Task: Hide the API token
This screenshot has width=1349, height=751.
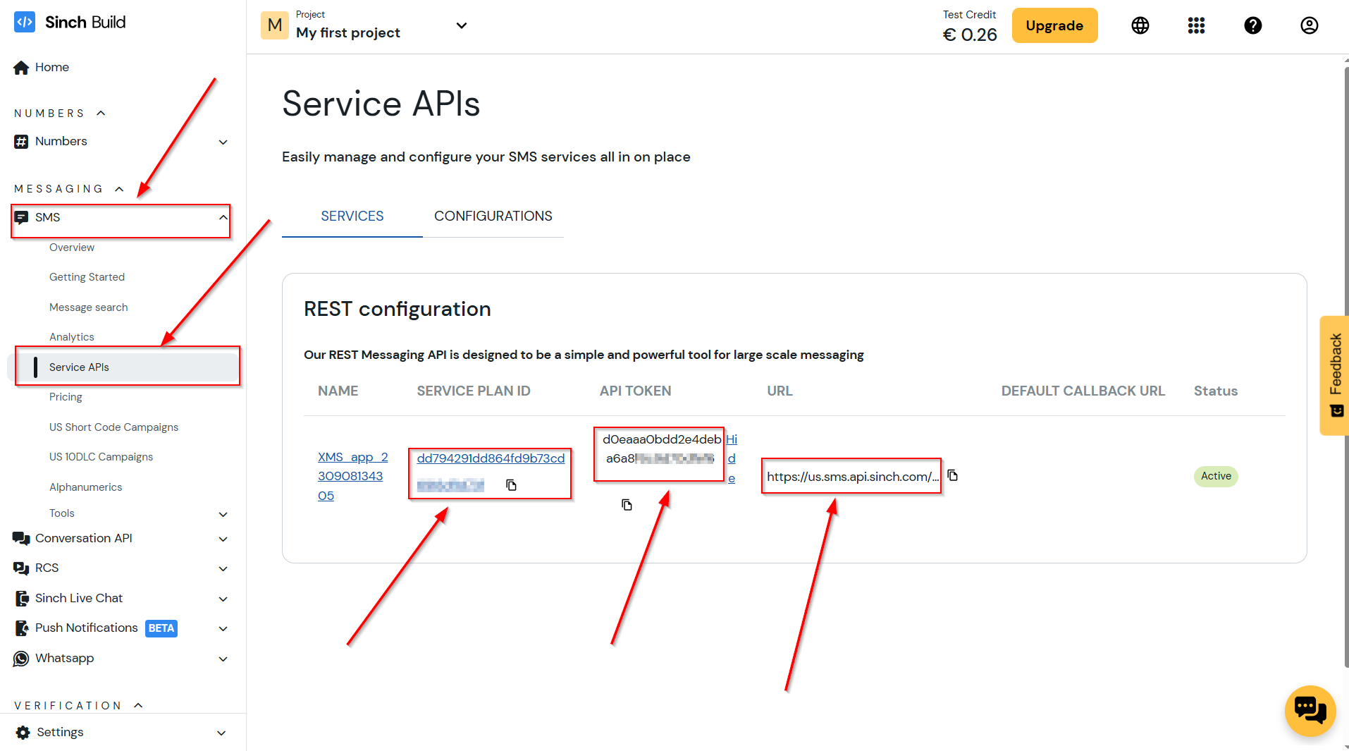Action: pos(732,458)
